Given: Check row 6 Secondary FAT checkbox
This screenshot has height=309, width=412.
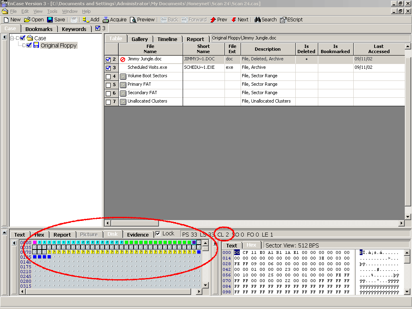Looking at the screenshot, I should coord(108,93).
